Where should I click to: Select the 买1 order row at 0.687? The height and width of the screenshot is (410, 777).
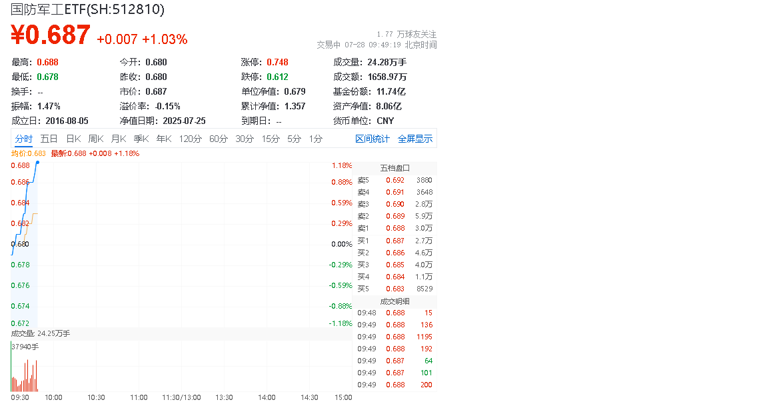point(395,241)
